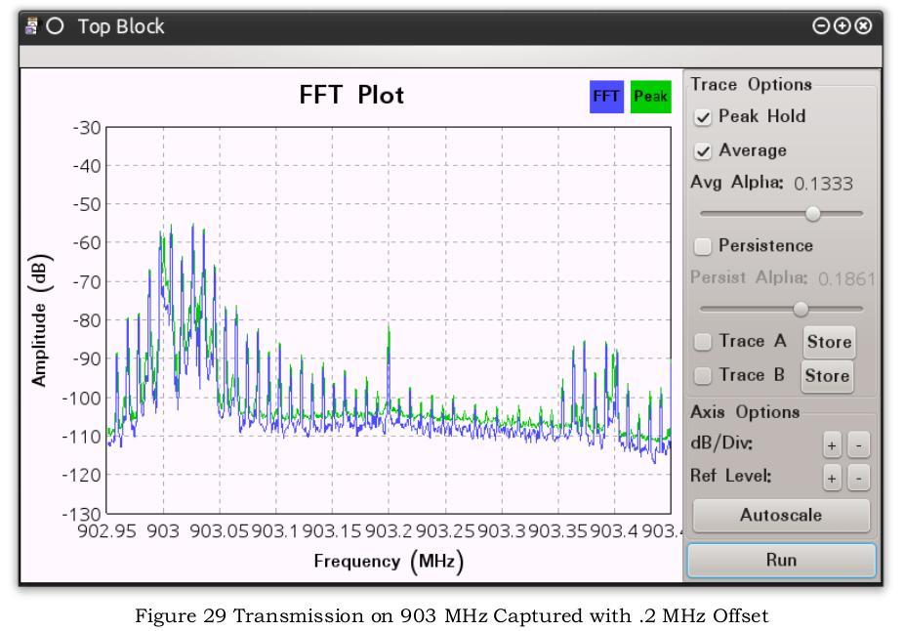Viewport: 904px width, 631px height.
Task: Toggle the Trace B checkbox
Action: pyautogui.click(x=703, y=375)
